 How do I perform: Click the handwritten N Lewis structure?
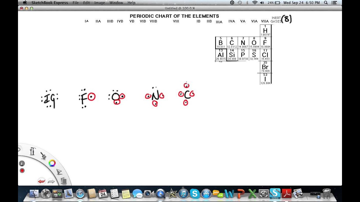155,97
